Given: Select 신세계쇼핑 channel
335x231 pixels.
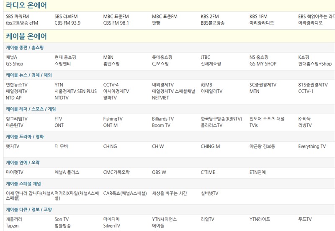Looking at the screenshot, I should pyautogui.click(x=211, y=64).
